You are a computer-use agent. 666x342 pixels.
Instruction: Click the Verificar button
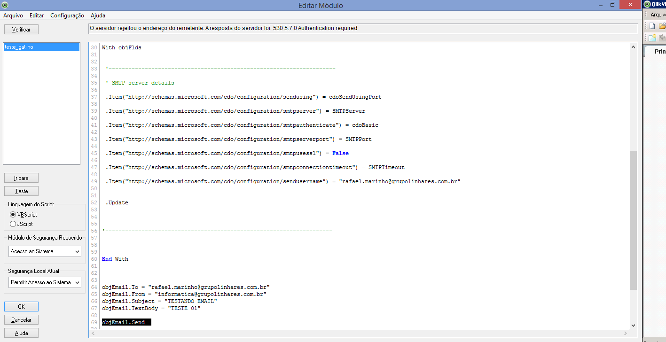(x=21, y=30)
